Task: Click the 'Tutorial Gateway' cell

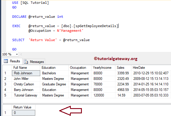Action: 26,95
